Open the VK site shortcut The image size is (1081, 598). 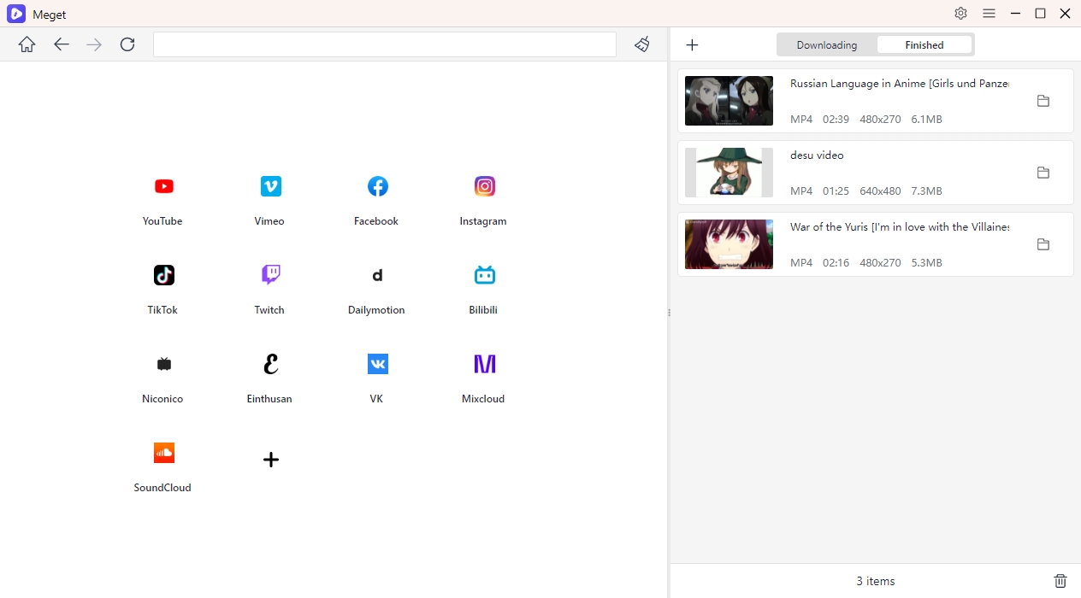(377, 364)
